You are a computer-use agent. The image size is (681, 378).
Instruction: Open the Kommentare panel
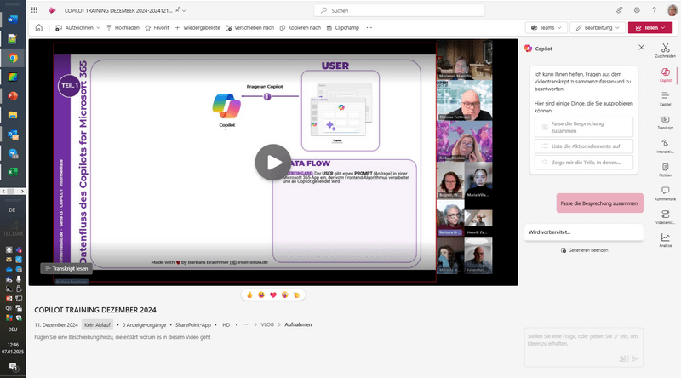pyautogui.click(x=665, y=192)
